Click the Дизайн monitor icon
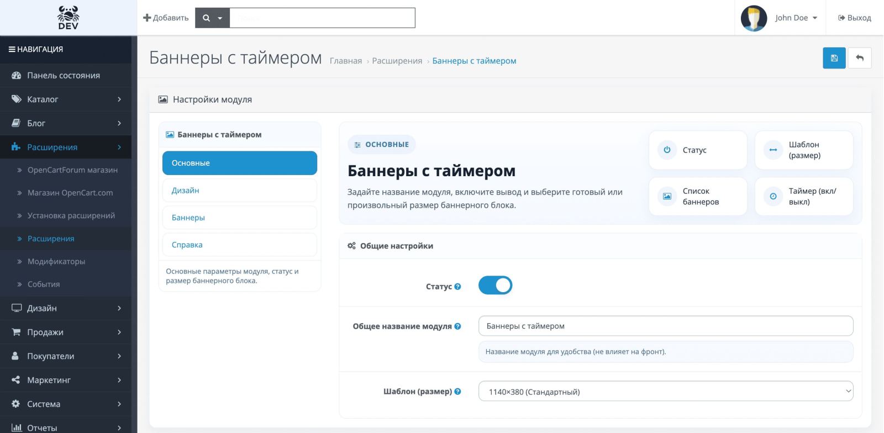This screenshot has width=884, height=433. click(x=17, y=308)
